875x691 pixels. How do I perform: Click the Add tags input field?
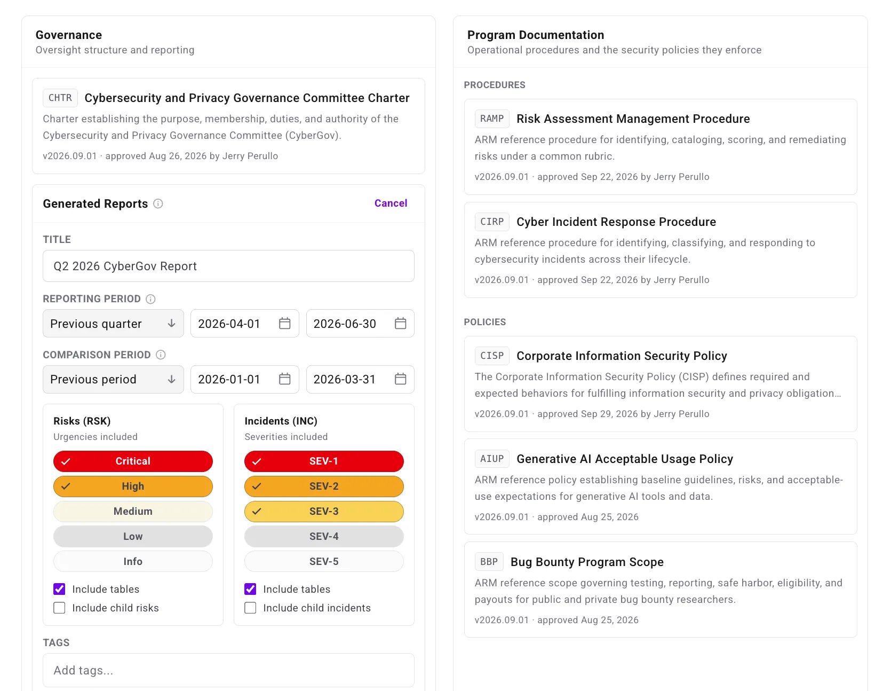228,670
